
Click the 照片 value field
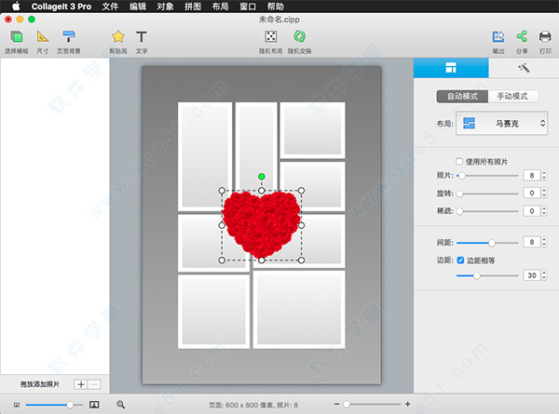click(532, 176)
